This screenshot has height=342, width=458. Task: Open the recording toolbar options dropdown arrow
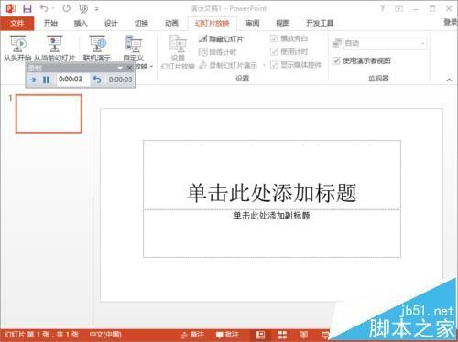(120, 68)
